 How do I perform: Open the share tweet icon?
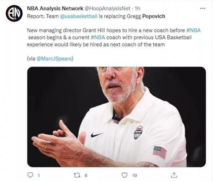(174, 175)
